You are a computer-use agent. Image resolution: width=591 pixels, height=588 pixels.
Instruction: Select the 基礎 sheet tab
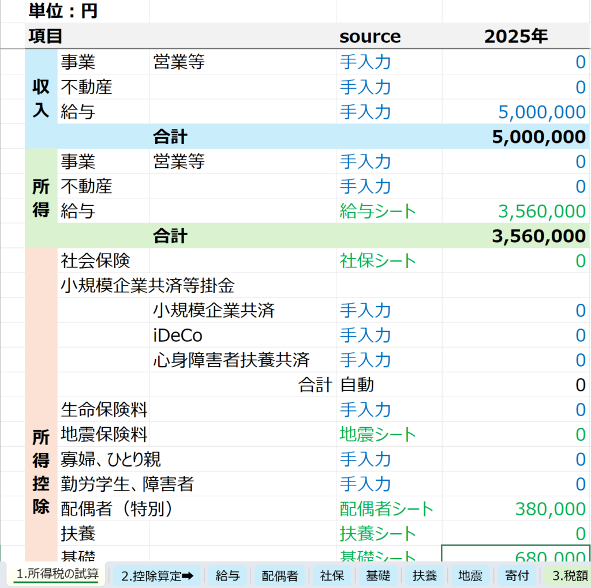pos(378,575)
